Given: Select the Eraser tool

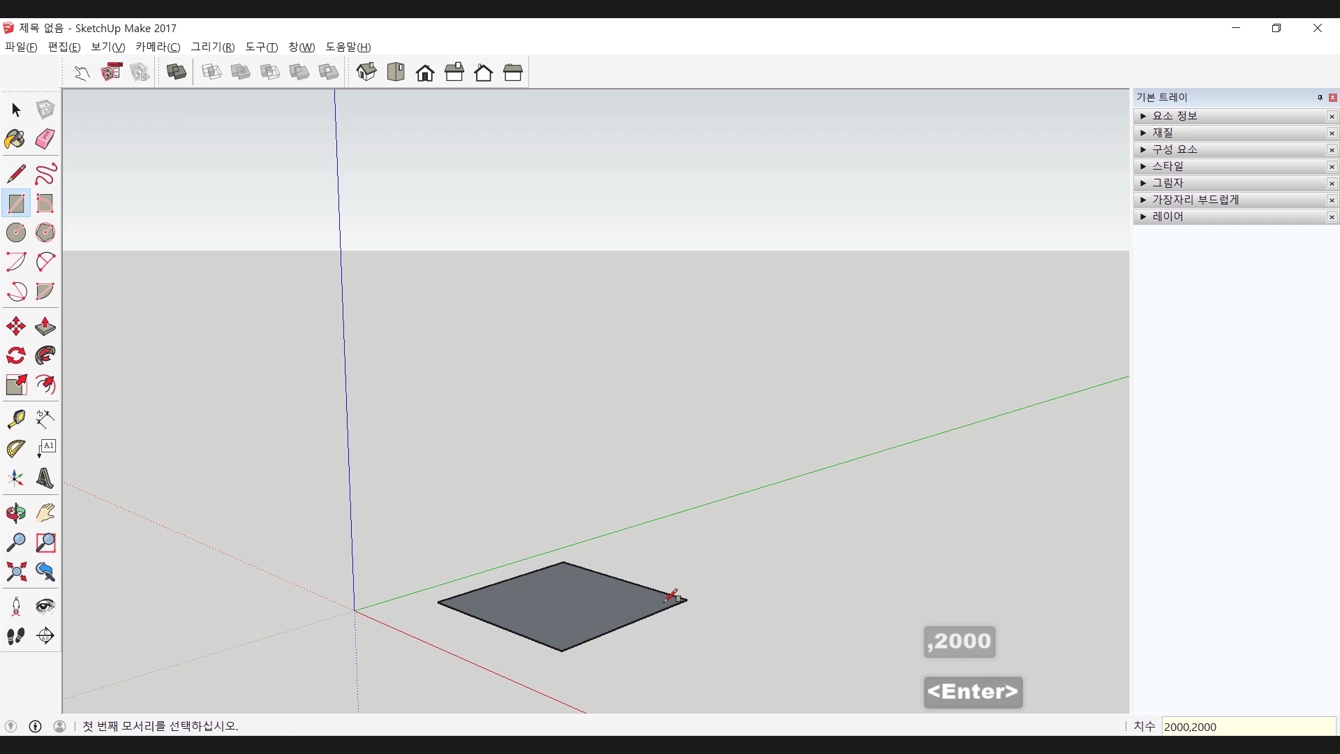Looking at the screenshot, I should click(45, 139).
